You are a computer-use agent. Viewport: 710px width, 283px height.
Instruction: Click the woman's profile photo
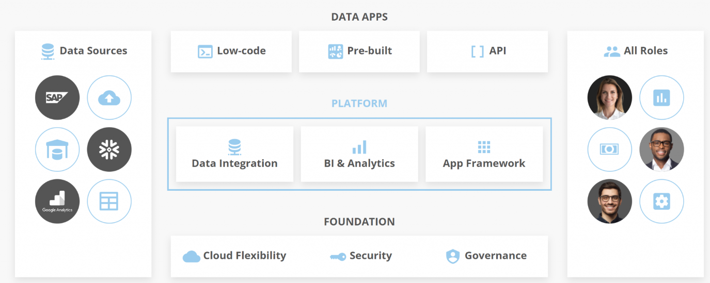click(610, 97)
